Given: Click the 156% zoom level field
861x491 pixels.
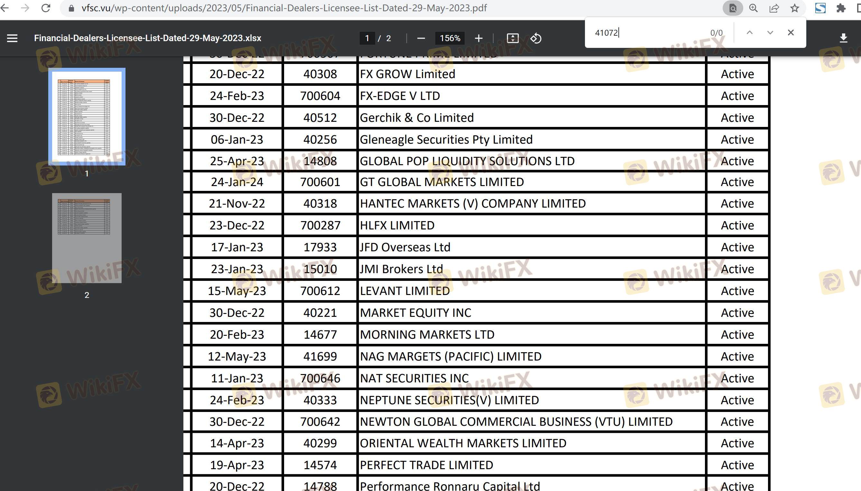Looking at the screenshot, I should [450, 38].
